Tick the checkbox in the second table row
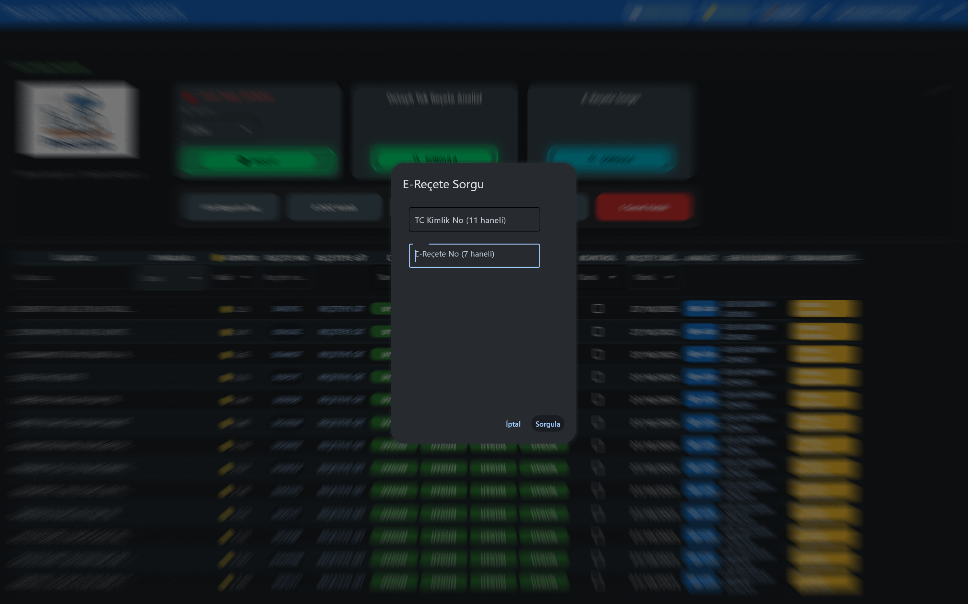 tap(598, 332)
